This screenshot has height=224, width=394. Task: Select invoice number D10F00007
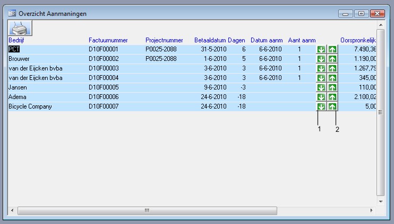click(x=104, y=106)
